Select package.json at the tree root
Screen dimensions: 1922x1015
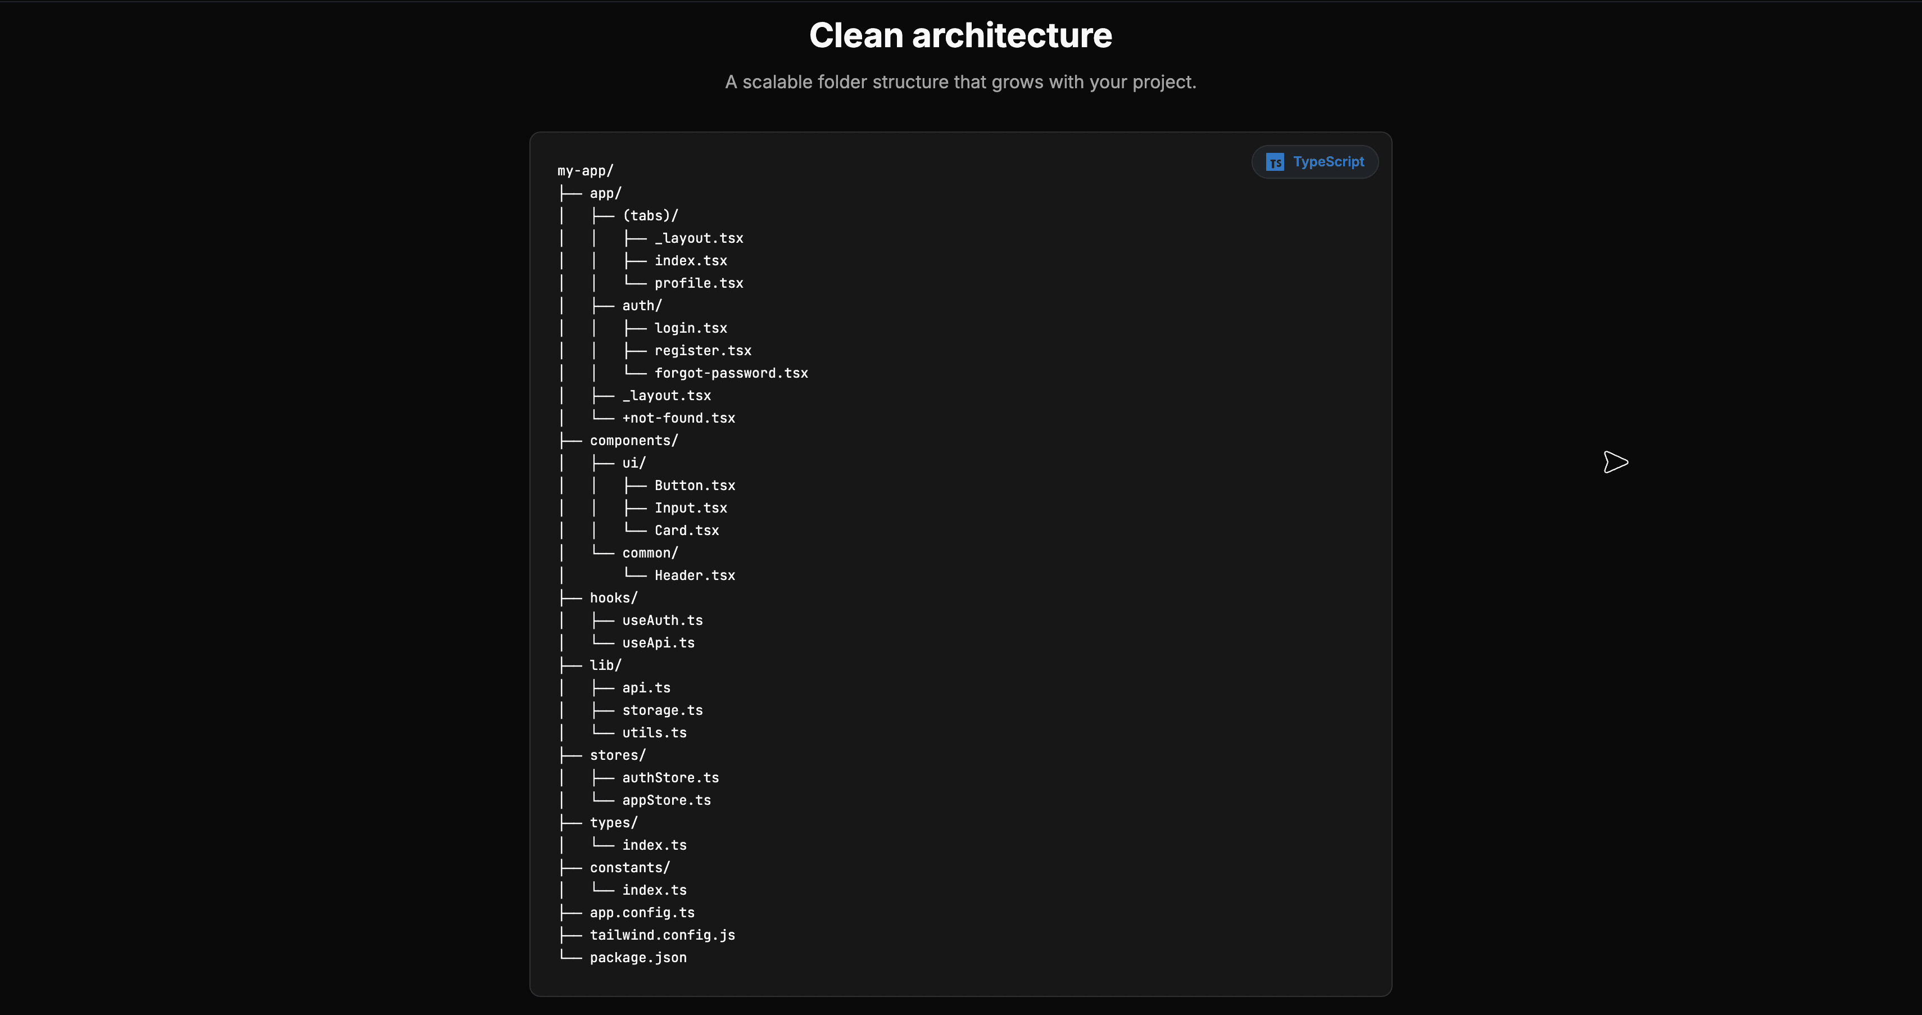point(638,957)
